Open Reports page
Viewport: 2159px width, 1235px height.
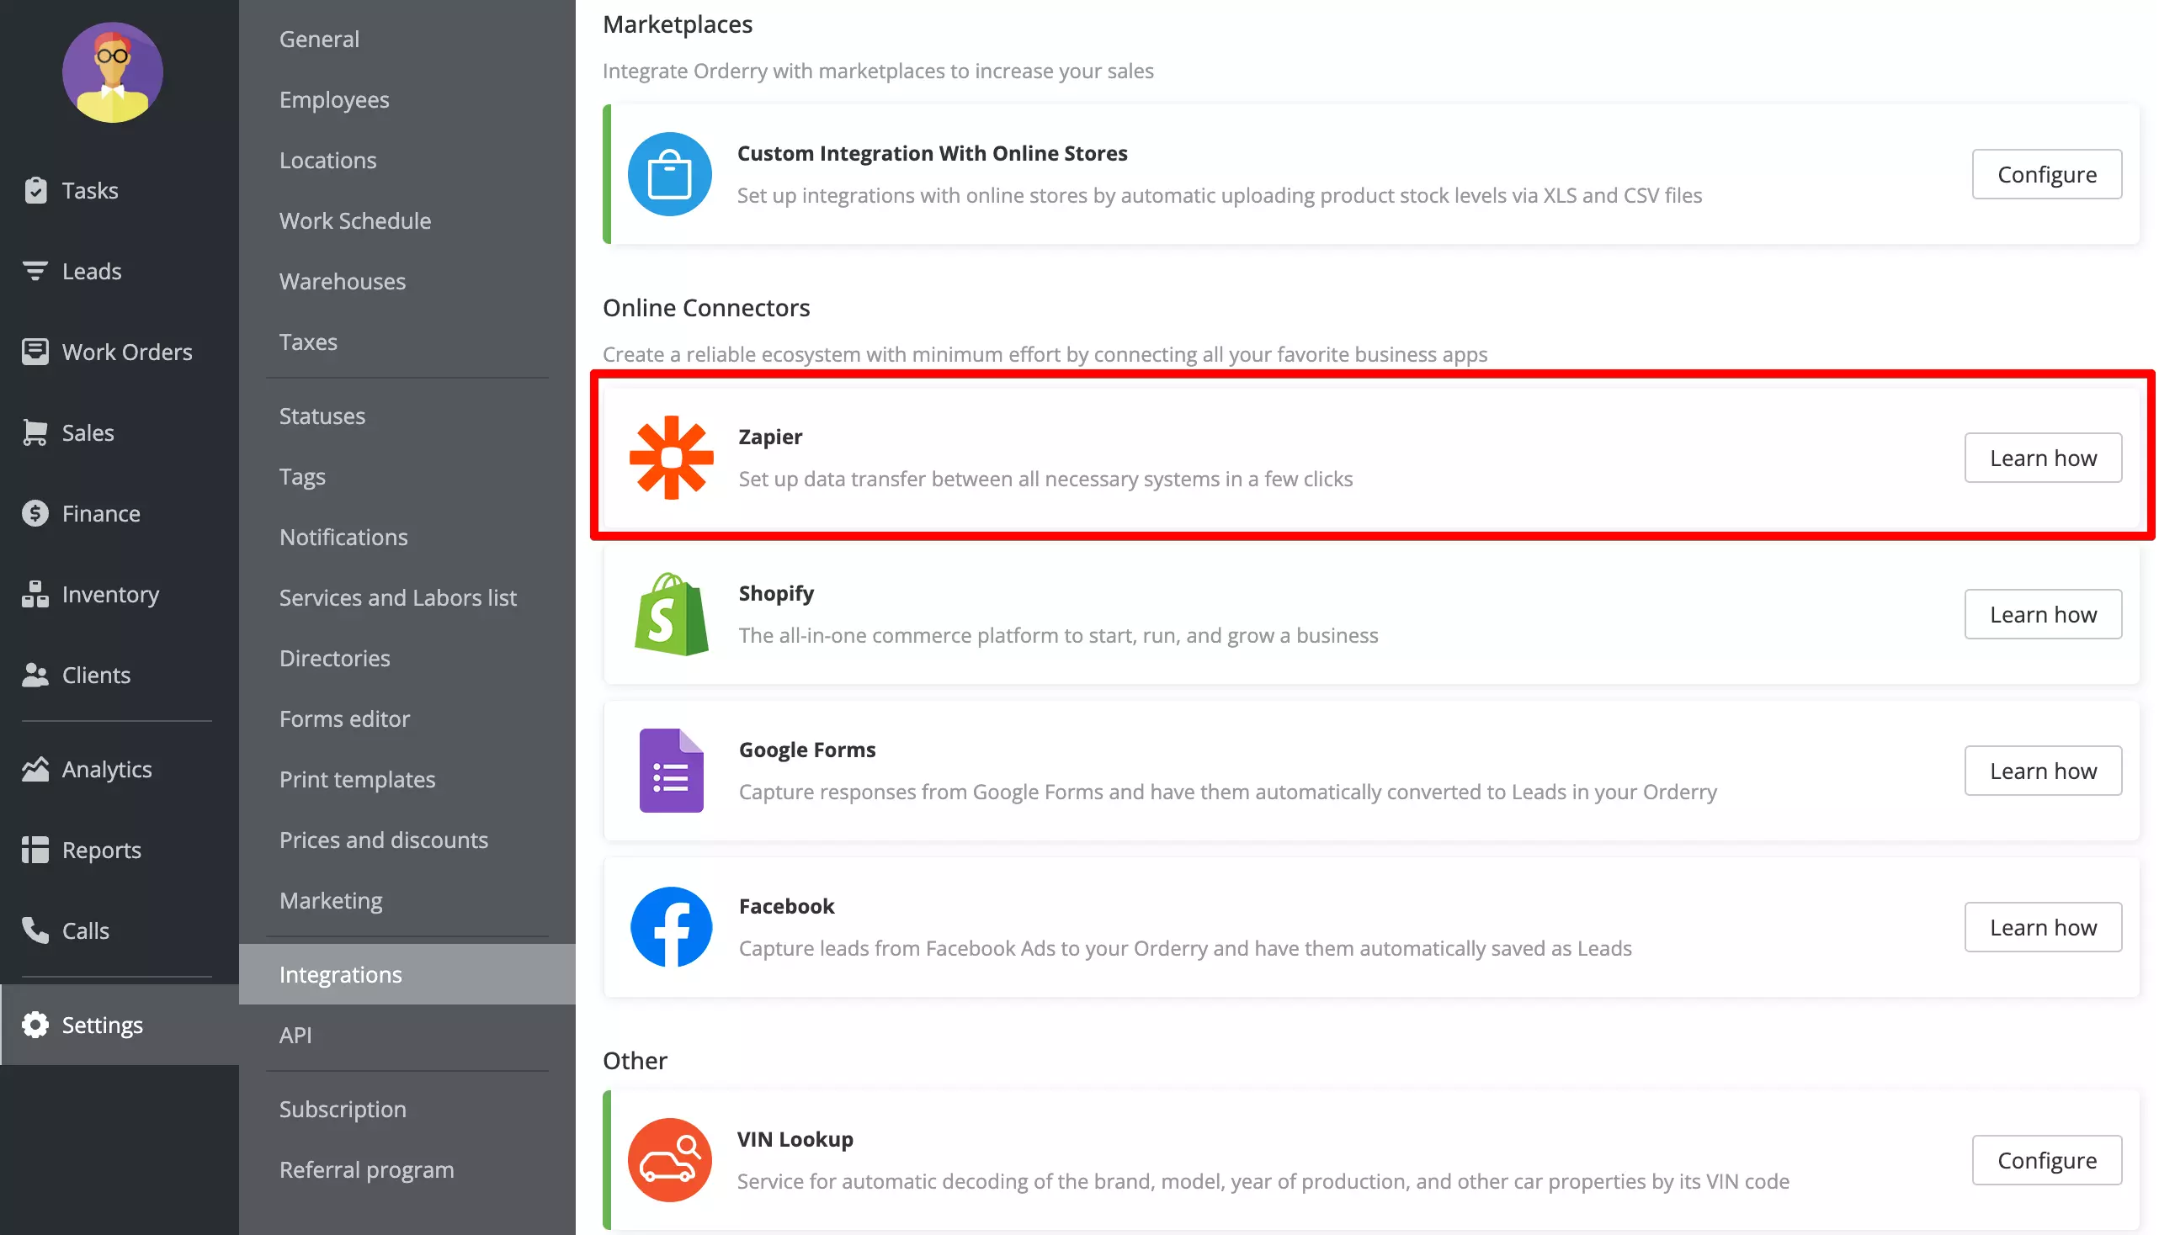pyautogui.click(x=119, y=849)
